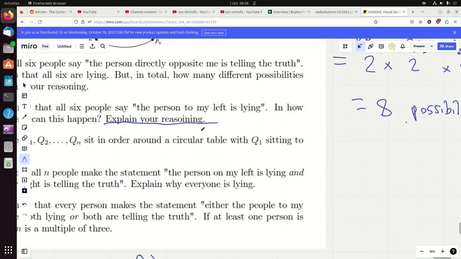461x259 pixels.
Task: Open Firefox extensions puzzle icon
Action: click(x=447, y=22)
